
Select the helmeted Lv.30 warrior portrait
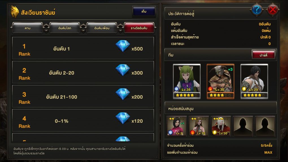[220, 81]
